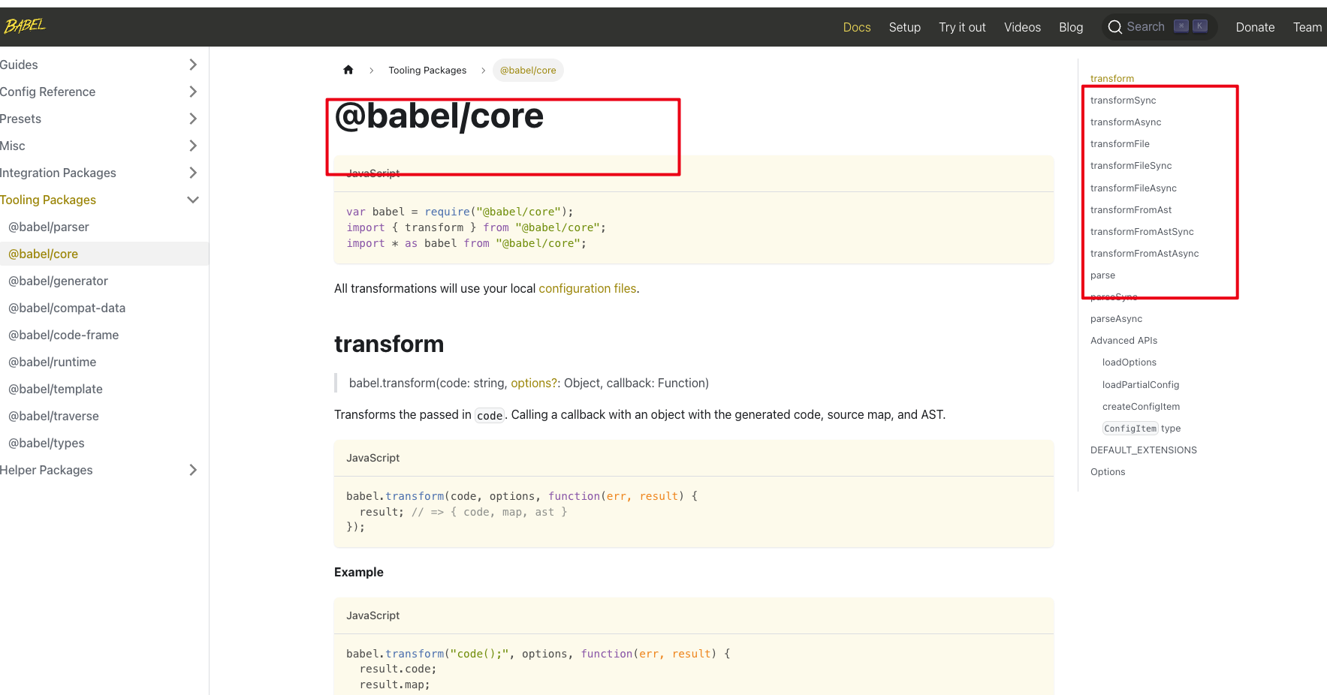Open the Try it out page
The height and width of the screenshot is (695, 1327).
[x=962, y=27]
